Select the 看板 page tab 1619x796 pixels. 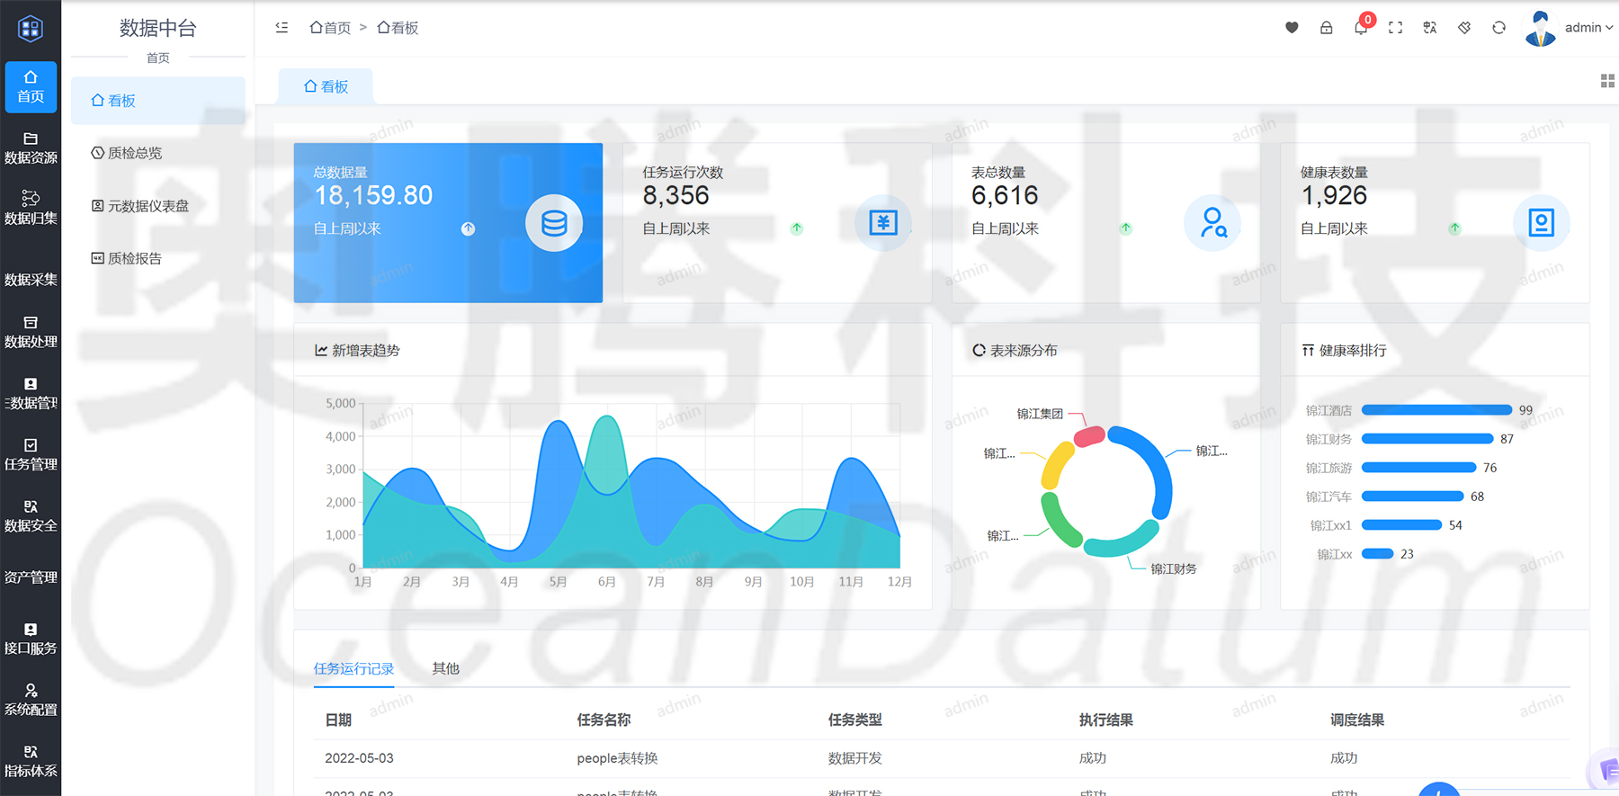click(x=326, y=86)
